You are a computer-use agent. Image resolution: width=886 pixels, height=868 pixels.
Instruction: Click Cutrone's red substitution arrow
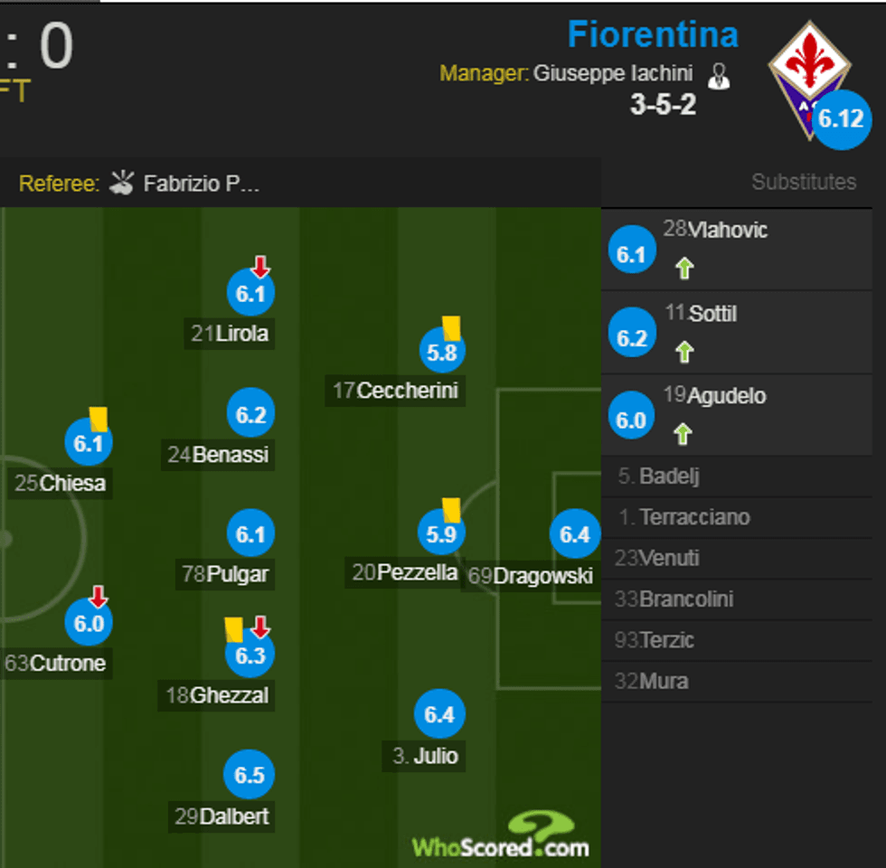coord(99,597)
